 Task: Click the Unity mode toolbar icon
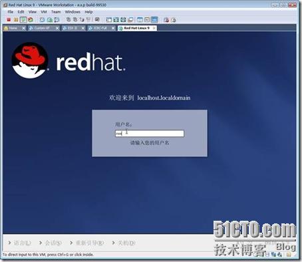click(x=130, y=20)
